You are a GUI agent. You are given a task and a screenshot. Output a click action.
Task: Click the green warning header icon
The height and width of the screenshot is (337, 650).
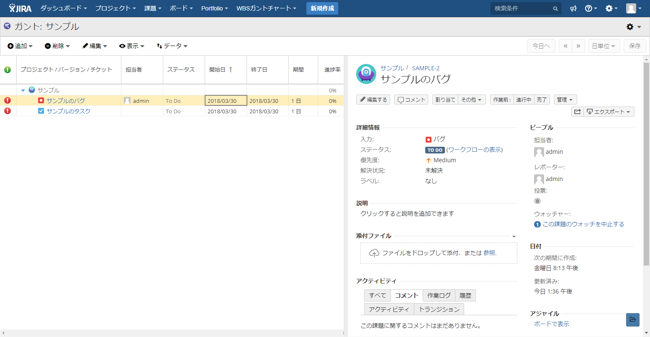(8, 70)
